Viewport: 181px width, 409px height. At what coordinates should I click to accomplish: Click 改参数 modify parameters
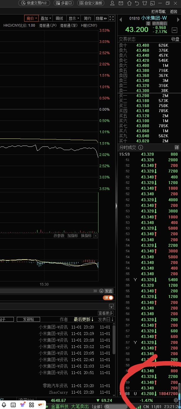click(59, 236)
